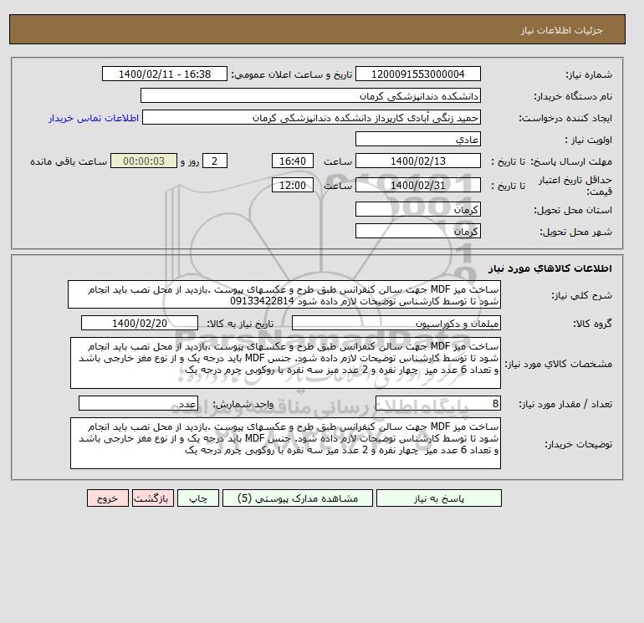
Task: Click the request creator field حمید زنگی آبادی
Action: tap(311, 117)
